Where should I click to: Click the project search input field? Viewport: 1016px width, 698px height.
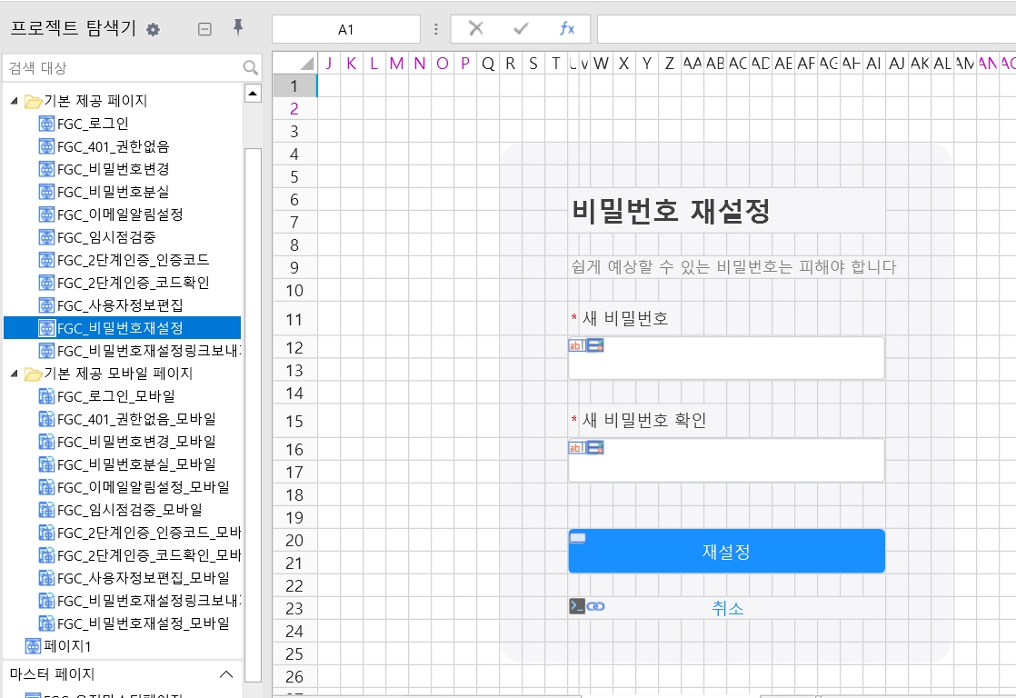[123, 68]
